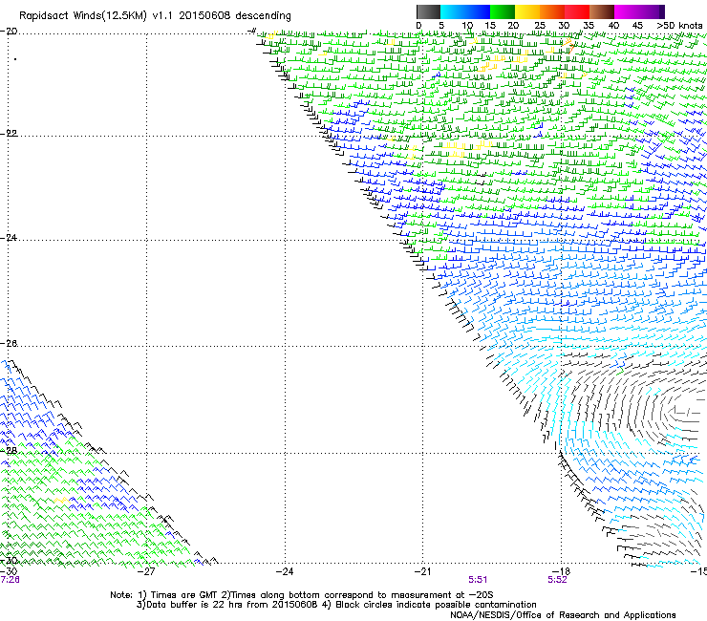This screenshot has height=621, width=707.
Task: Click the purple '5:52' time label
Action: pyautogui.click(x=557, y=580)
